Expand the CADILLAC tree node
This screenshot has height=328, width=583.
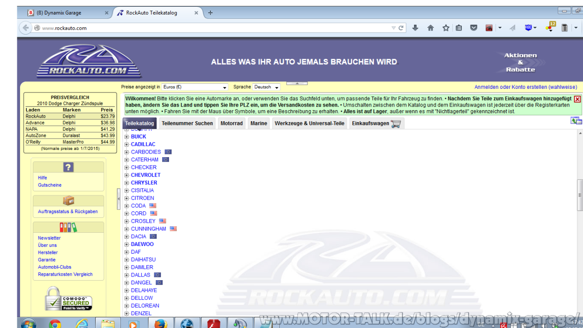point(127,144)
